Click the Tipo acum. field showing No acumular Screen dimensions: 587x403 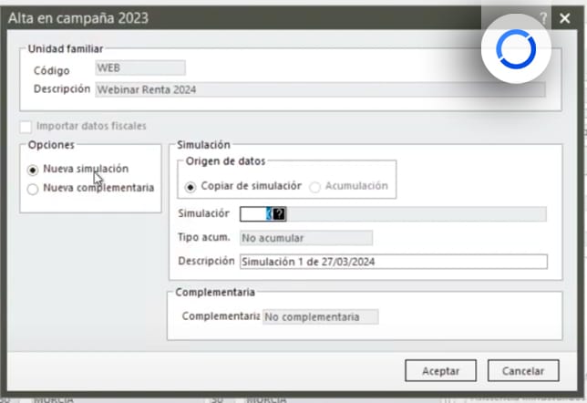(305, 238)
